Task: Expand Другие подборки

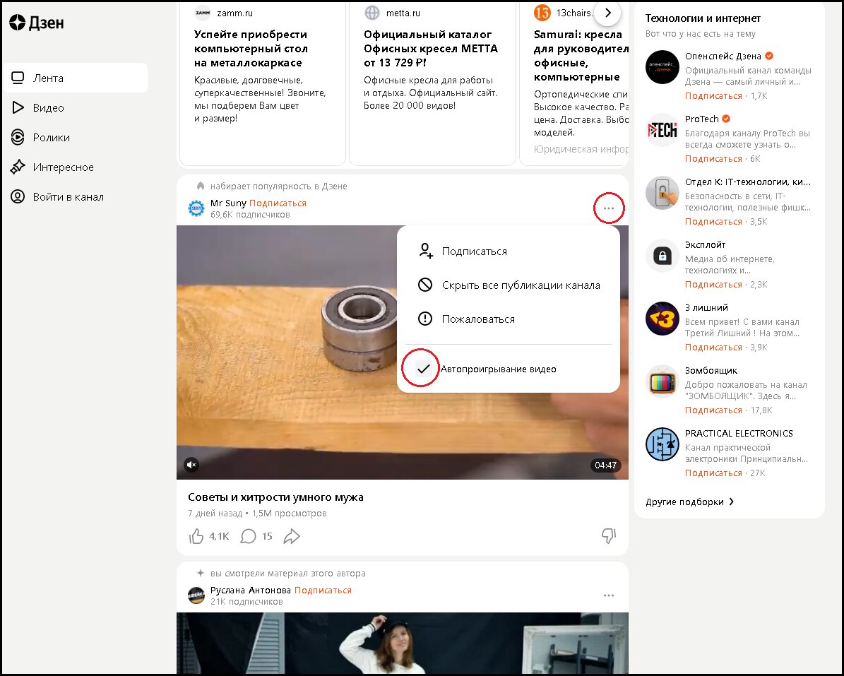Action: tap(689, 502)
